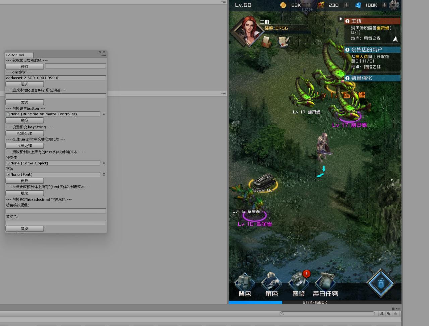Click the gold coin currency icon
The height and width of the screenshot is (326, 429).
(x=283, y=5)
